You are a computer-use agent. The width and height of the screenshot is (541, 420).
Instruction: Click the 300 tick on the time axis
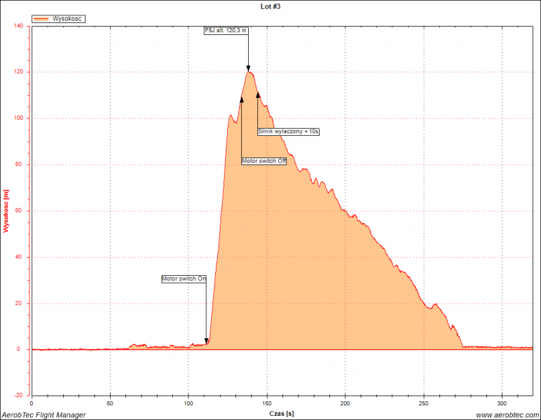(x=502, y=404)
